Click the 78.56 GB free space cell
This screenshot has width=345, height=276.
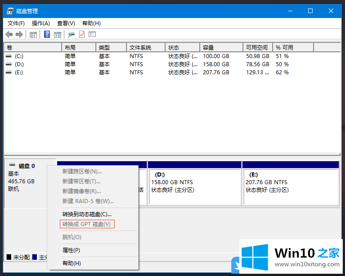coord(258,64)
